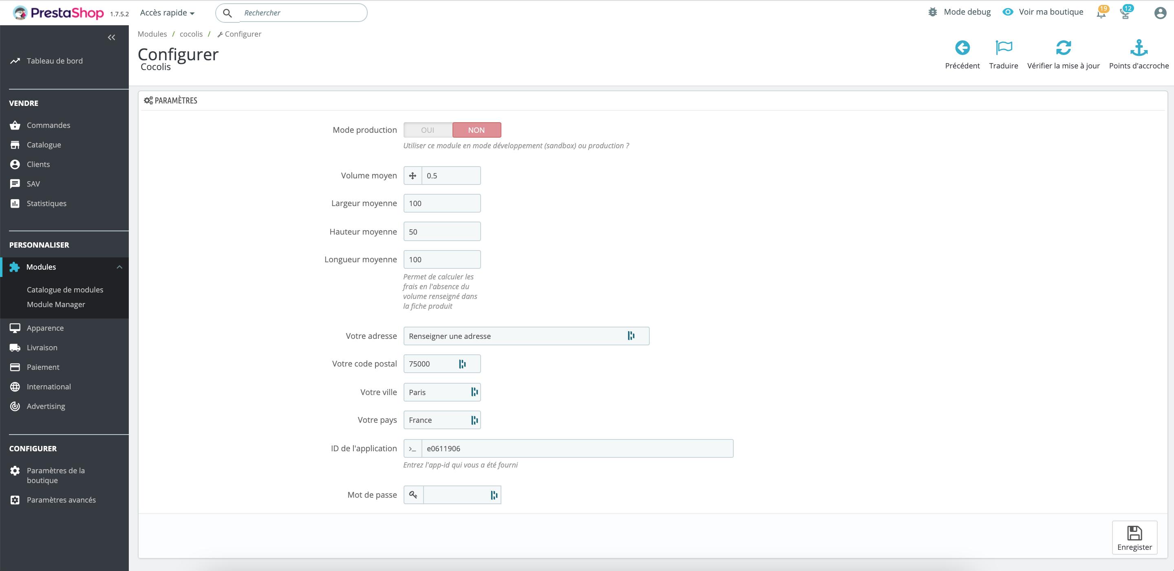Collapse the Modules submenu chevron

[x=120, y=267]
